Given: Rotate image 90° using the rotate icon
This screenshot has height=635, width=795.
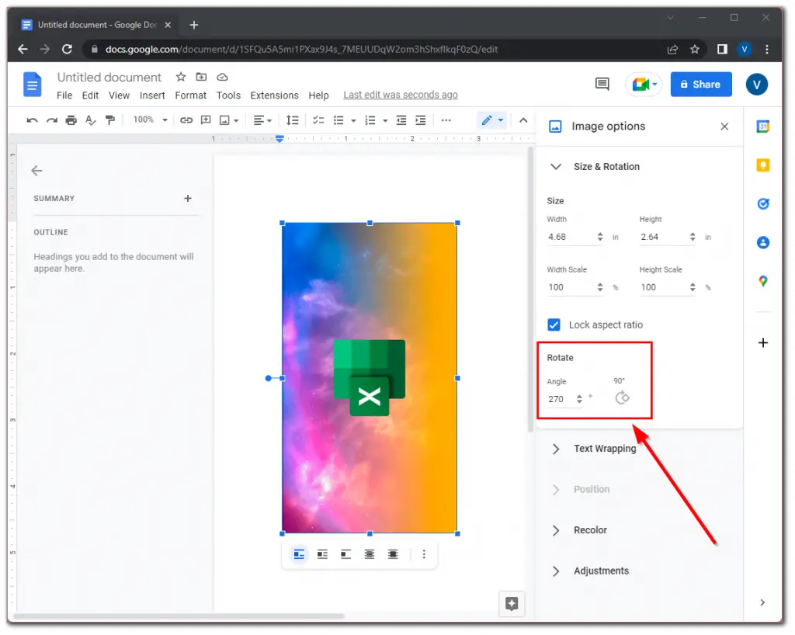Looking at the screenshot, I should [x=623, y=397].
